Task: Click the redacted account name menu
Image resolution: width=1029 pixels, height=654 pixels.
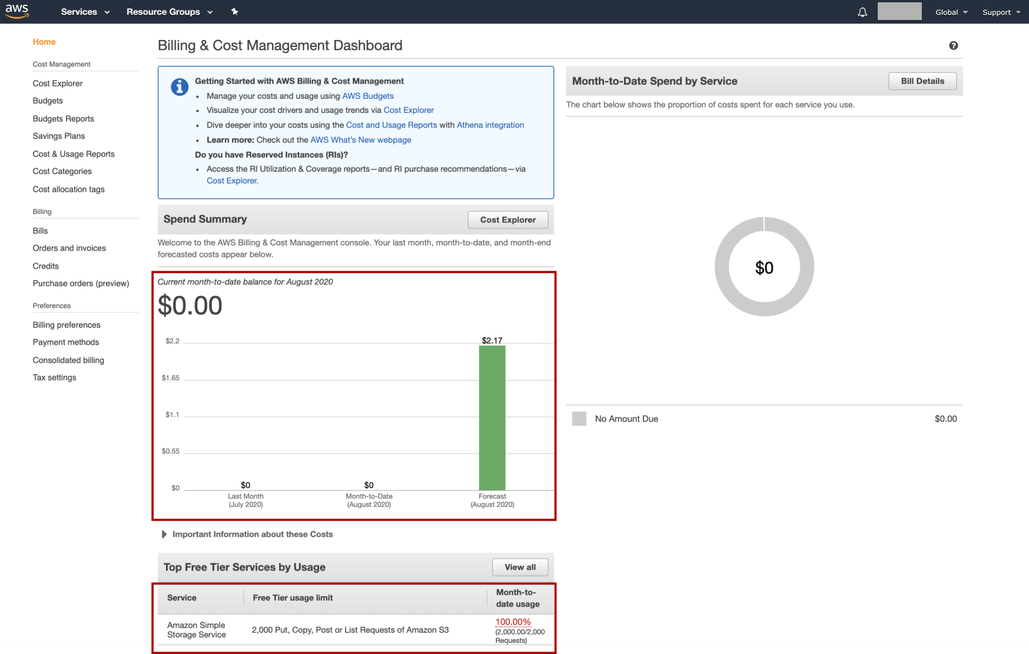Action: pos(899,11)
